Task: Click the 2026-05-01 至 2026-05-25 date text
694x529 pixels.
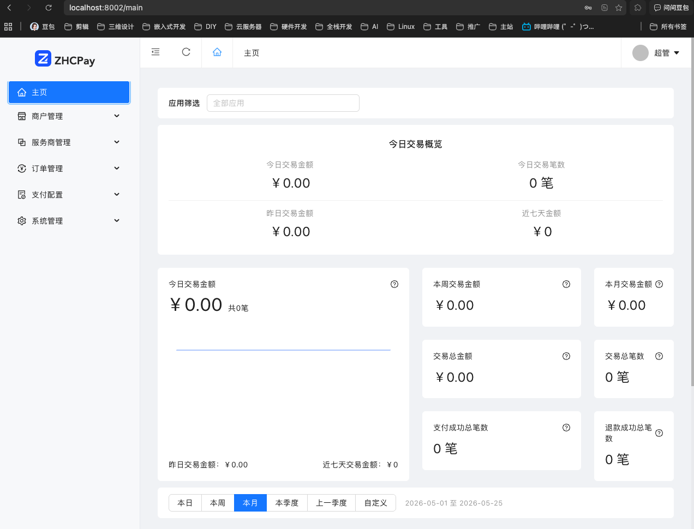Action: pos(454,503)
